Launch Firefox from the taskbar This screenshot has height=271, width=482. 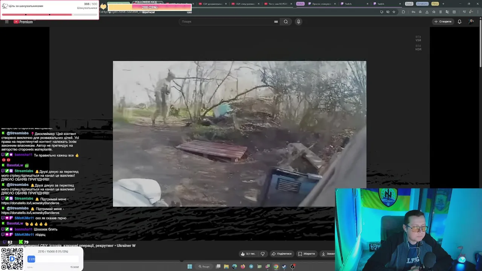pos(243,266)
